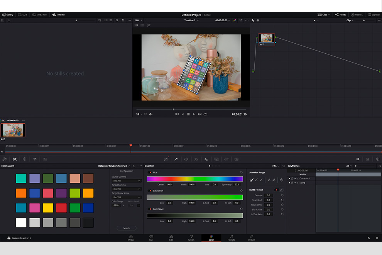This screenshot has width=382, height=255.
Task: Show the Keyframes palette icon
Action: [x=357, y=159]
